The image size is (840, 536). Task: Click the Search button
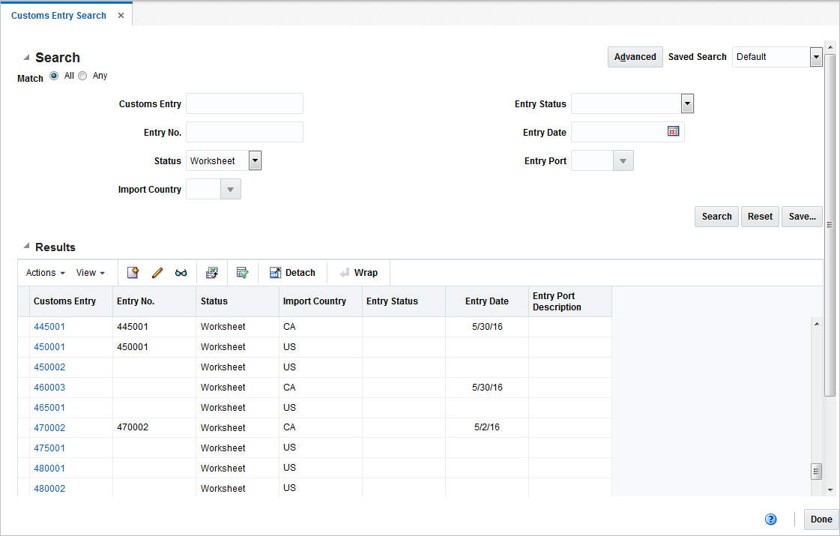[716, 216]
